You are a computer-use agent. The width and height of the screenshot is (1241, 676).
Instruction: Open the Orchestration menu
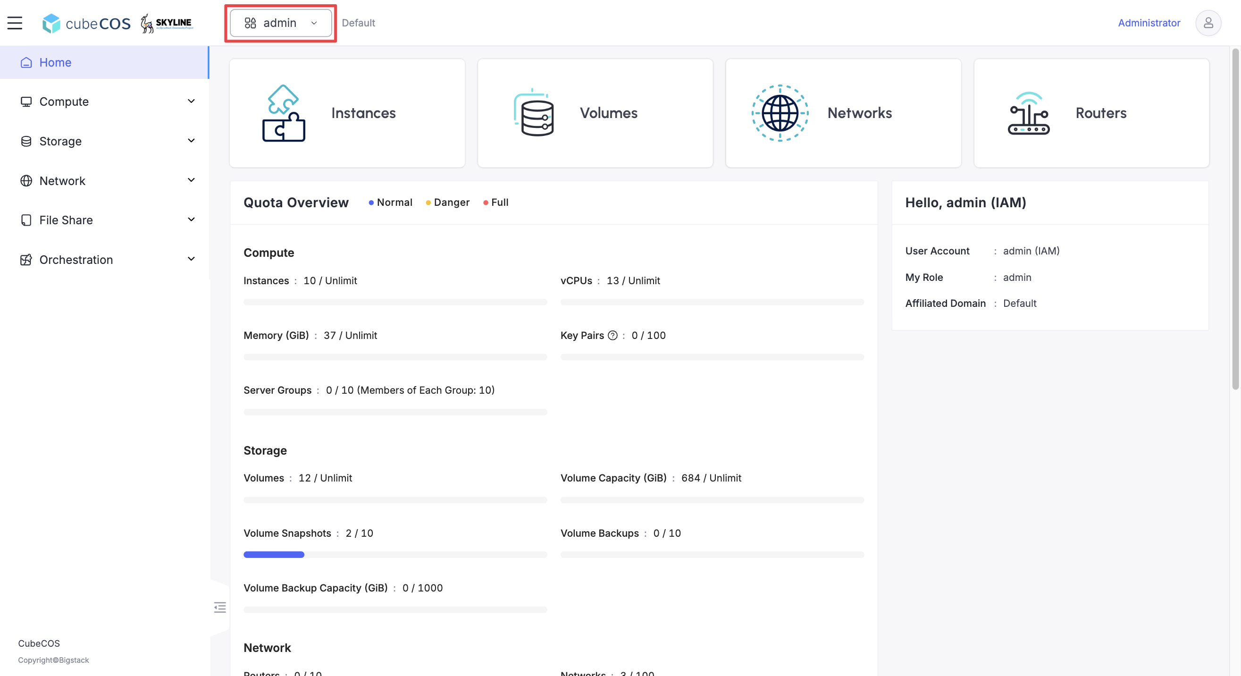[104, 260]
